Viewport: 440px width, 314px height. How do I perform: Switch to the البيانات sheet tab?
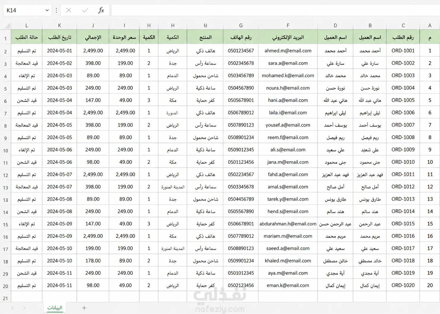(55, 308)
